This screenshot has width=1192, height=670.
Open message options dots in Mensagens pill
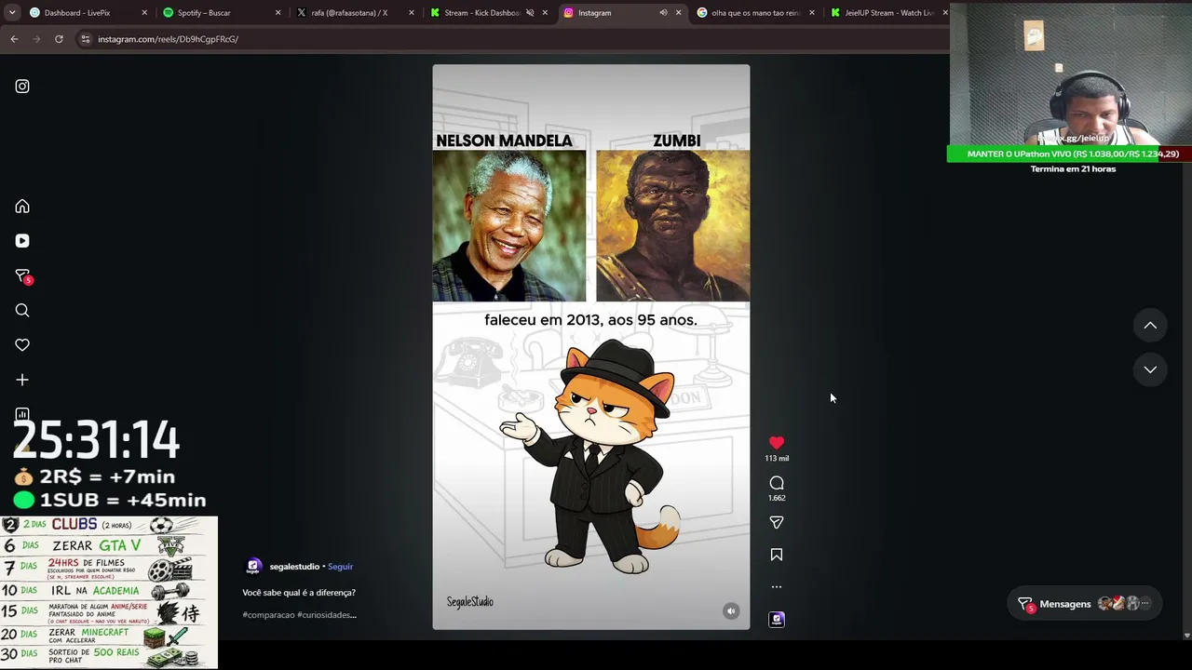click(x=1145, y=604)
